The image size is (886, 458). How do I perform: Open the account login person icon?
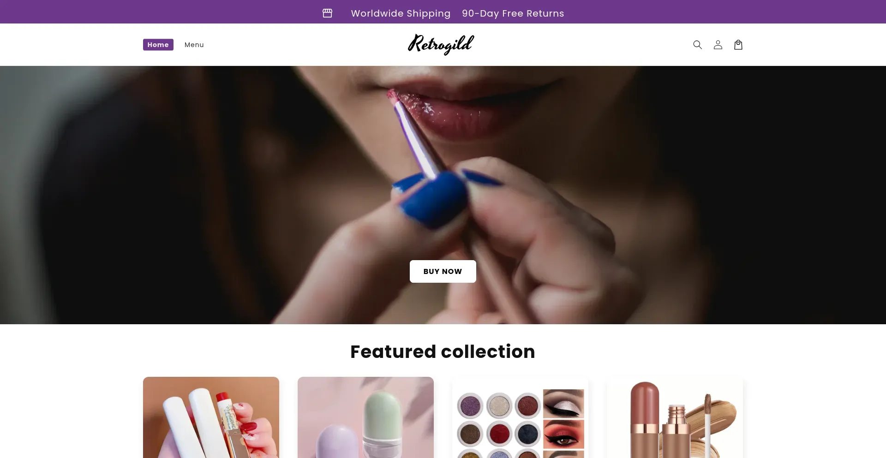pyautogui.click(x=718, y=45)
